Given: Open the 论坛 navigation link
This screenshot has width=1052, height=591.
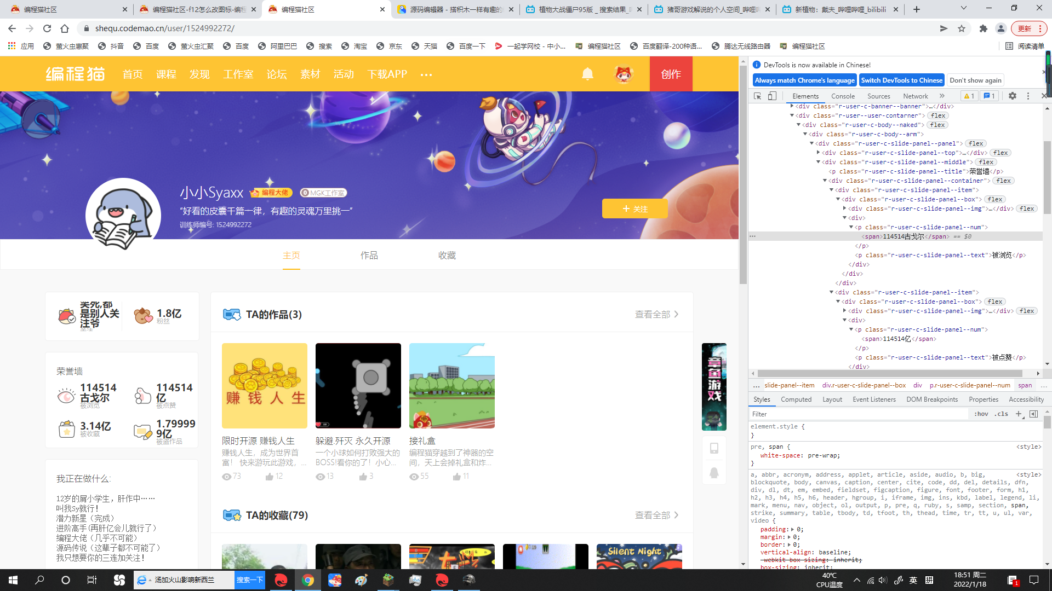Looking at the screenshot, I should 277,74.
